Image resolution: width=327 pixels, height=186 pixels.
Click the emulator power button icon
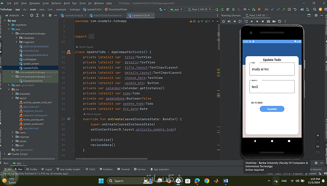click(224, 21)
